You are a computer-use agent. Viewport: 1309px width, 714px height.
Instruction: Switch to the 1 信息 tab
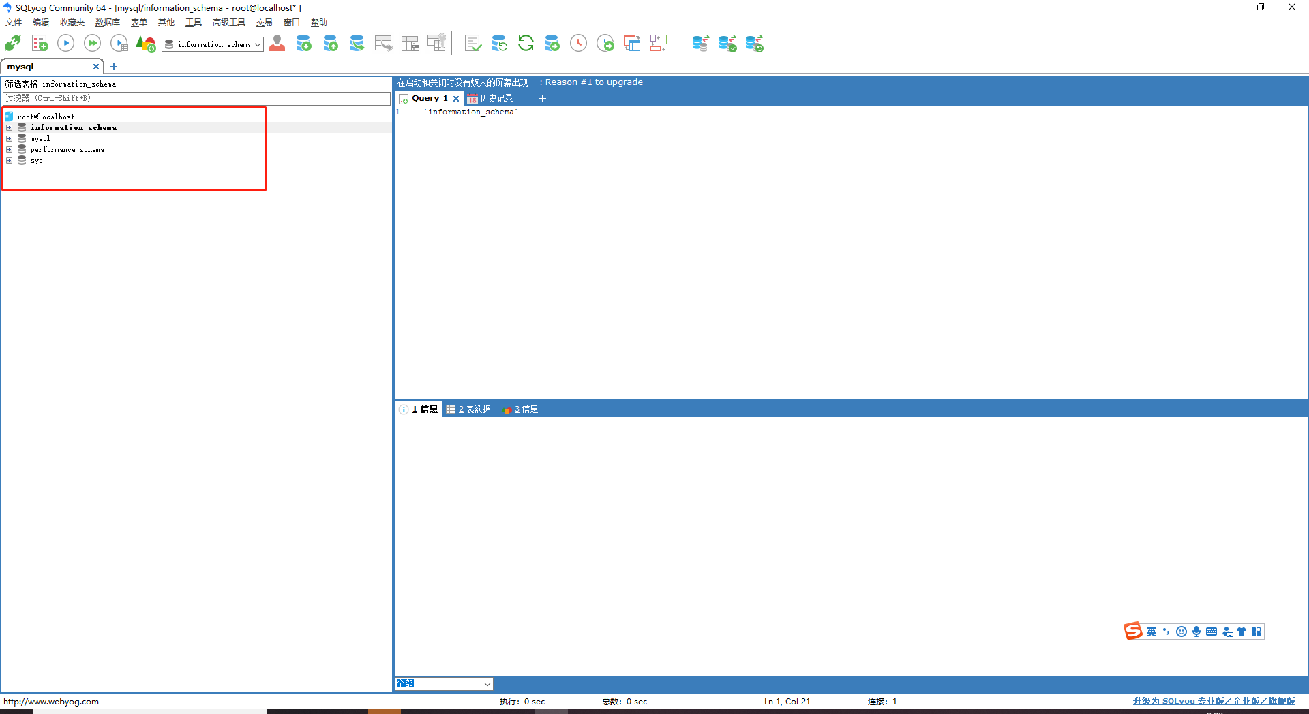pyautogui.click(x=419, y=409)
